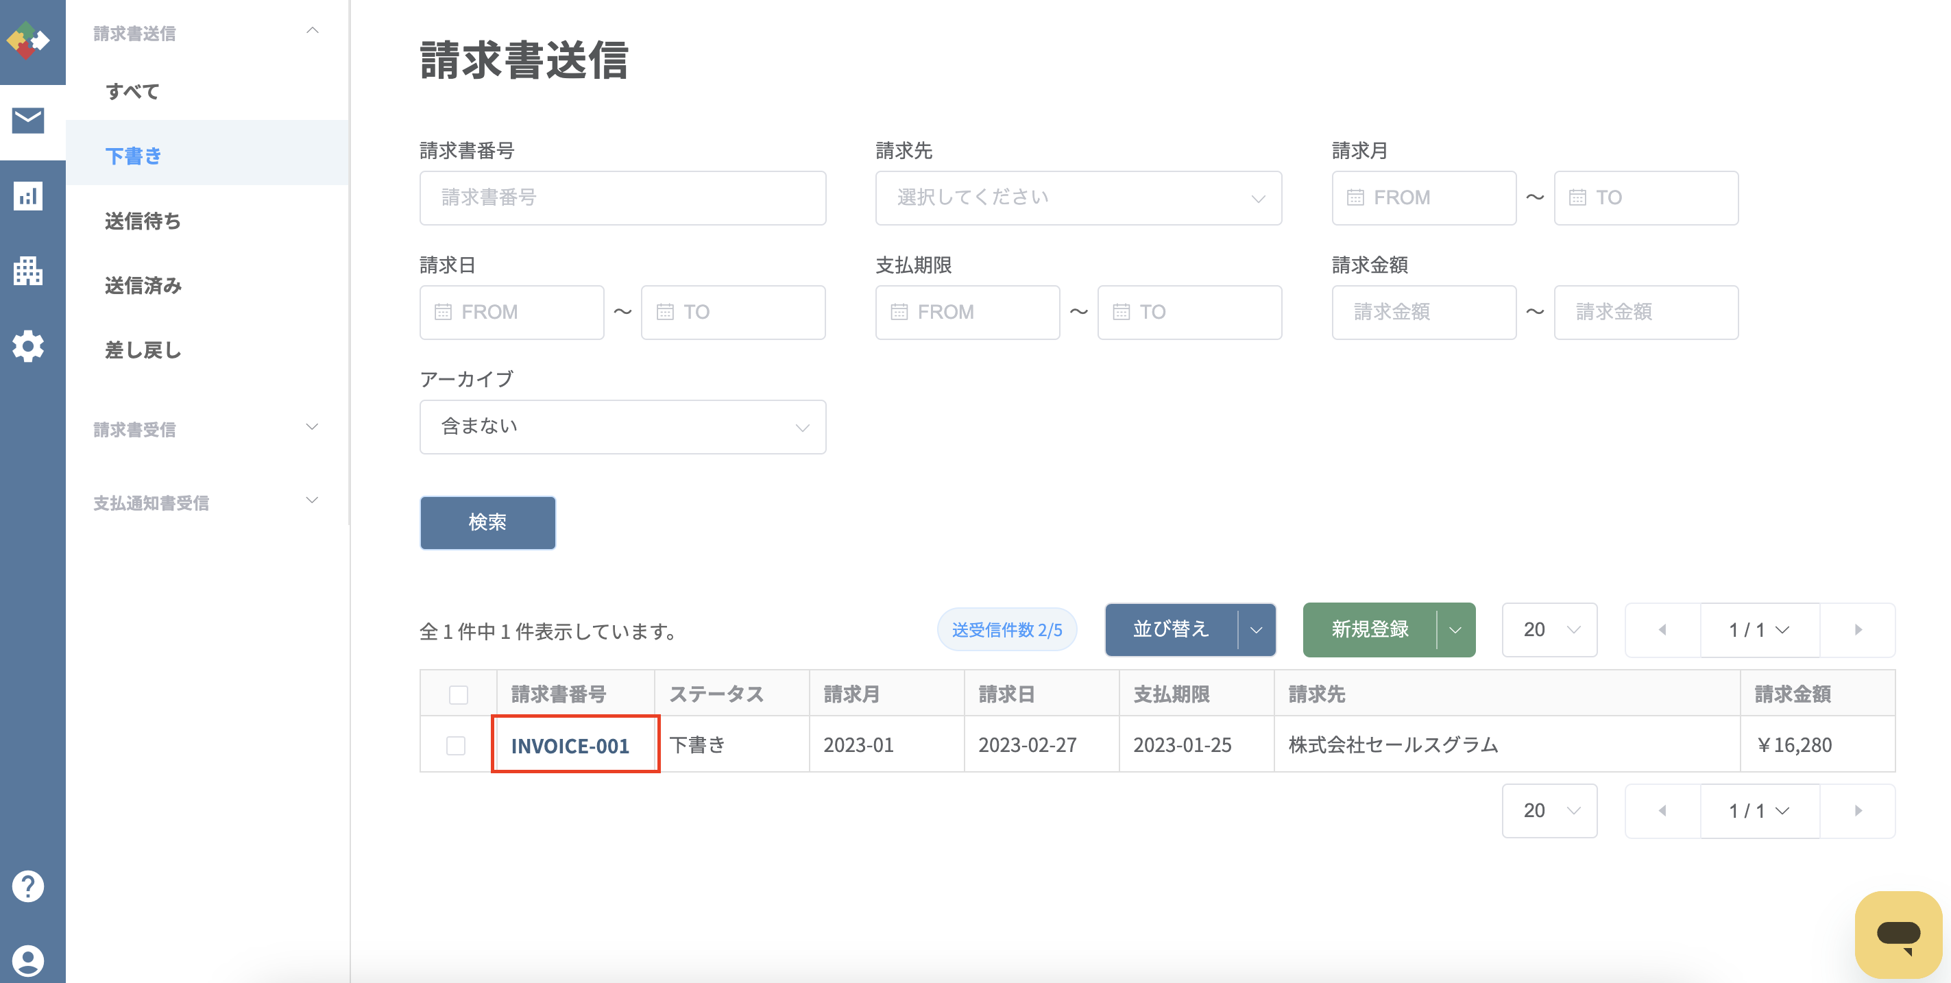Open the bar chart reports sidebar icon
This screenshot has height=983, width=1951.
[x=28, y=196]
